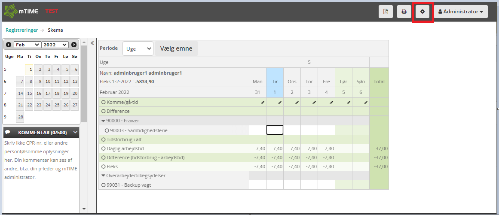This screenshot has height=215, width=499.
Task: Select the 90003 Samtidighedsferie radio circle
Action: pos(107,130)
